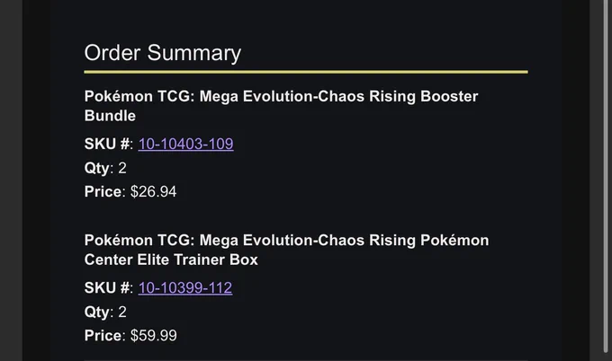Click the word Pokémon starting the first product title

click(118, 96)
